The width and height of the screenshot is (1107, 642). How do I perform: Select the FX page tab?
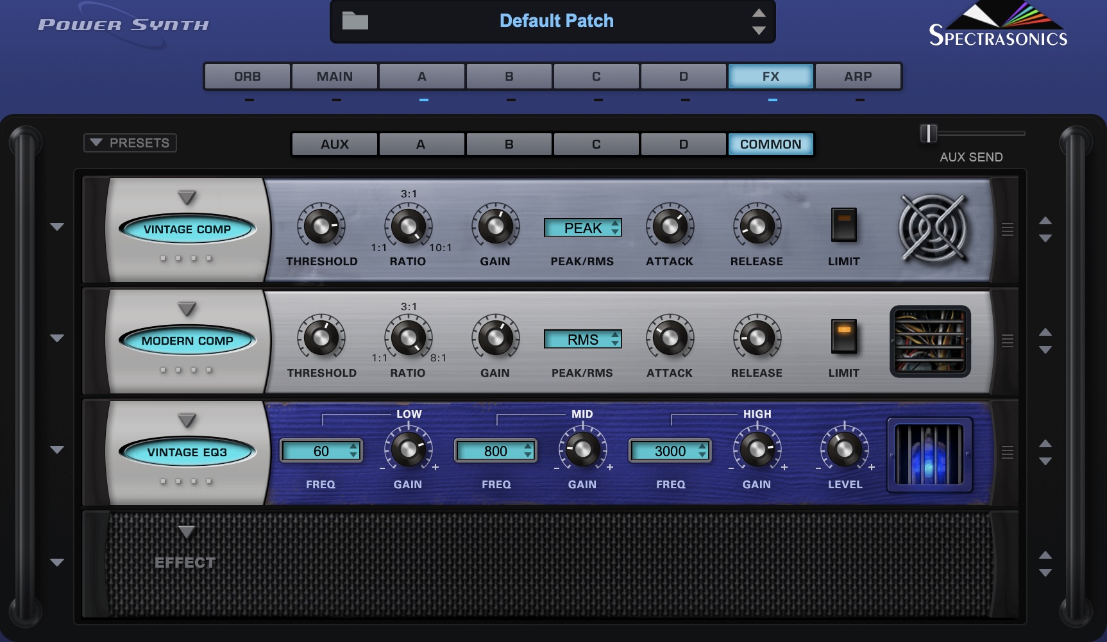[771, 76]
